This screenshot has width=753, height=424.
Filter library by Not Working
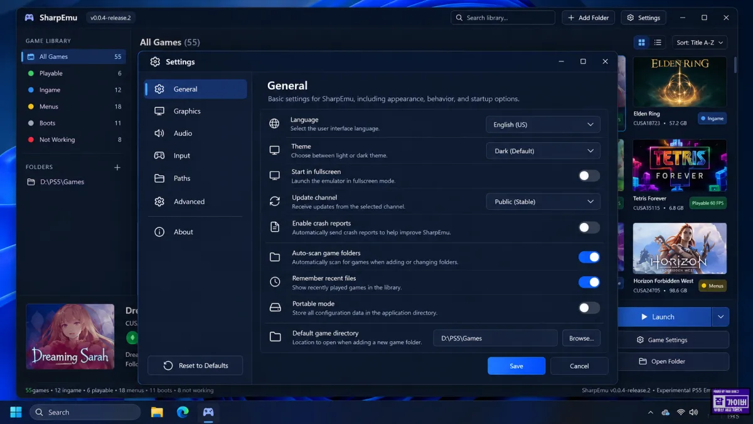click(74, 139)
